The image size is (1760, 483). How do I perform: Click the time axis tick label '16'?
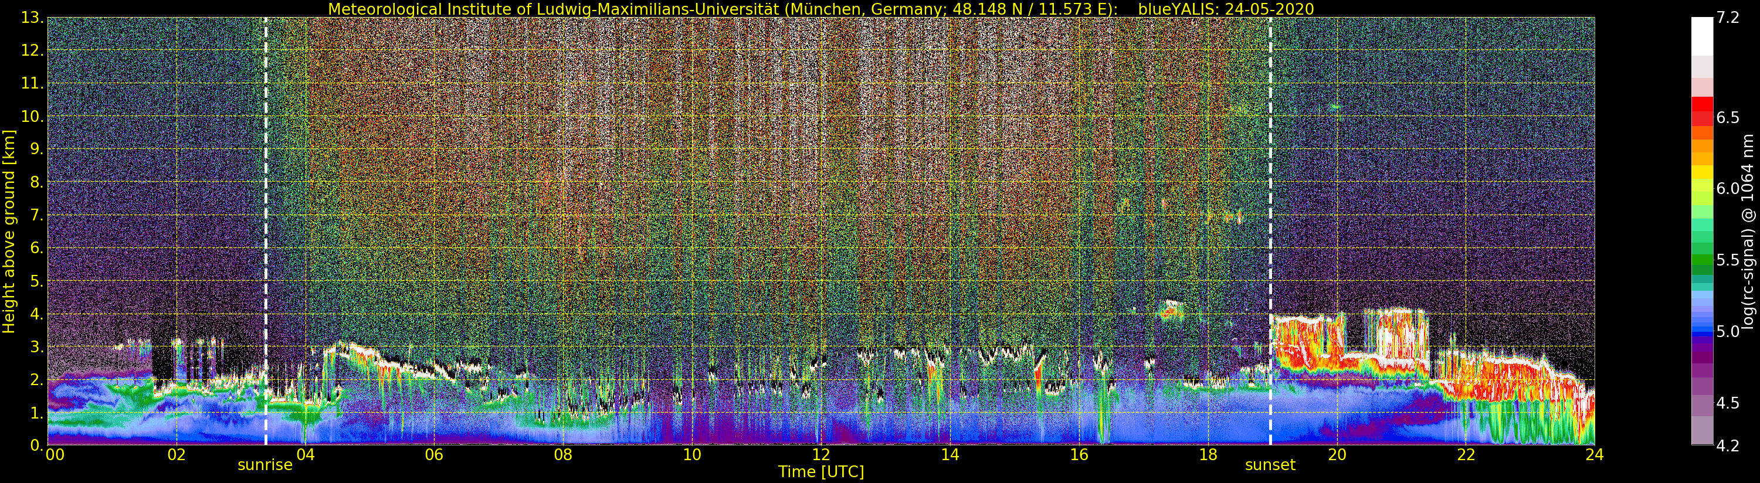pyautogui.click(x=1079, y=454)
